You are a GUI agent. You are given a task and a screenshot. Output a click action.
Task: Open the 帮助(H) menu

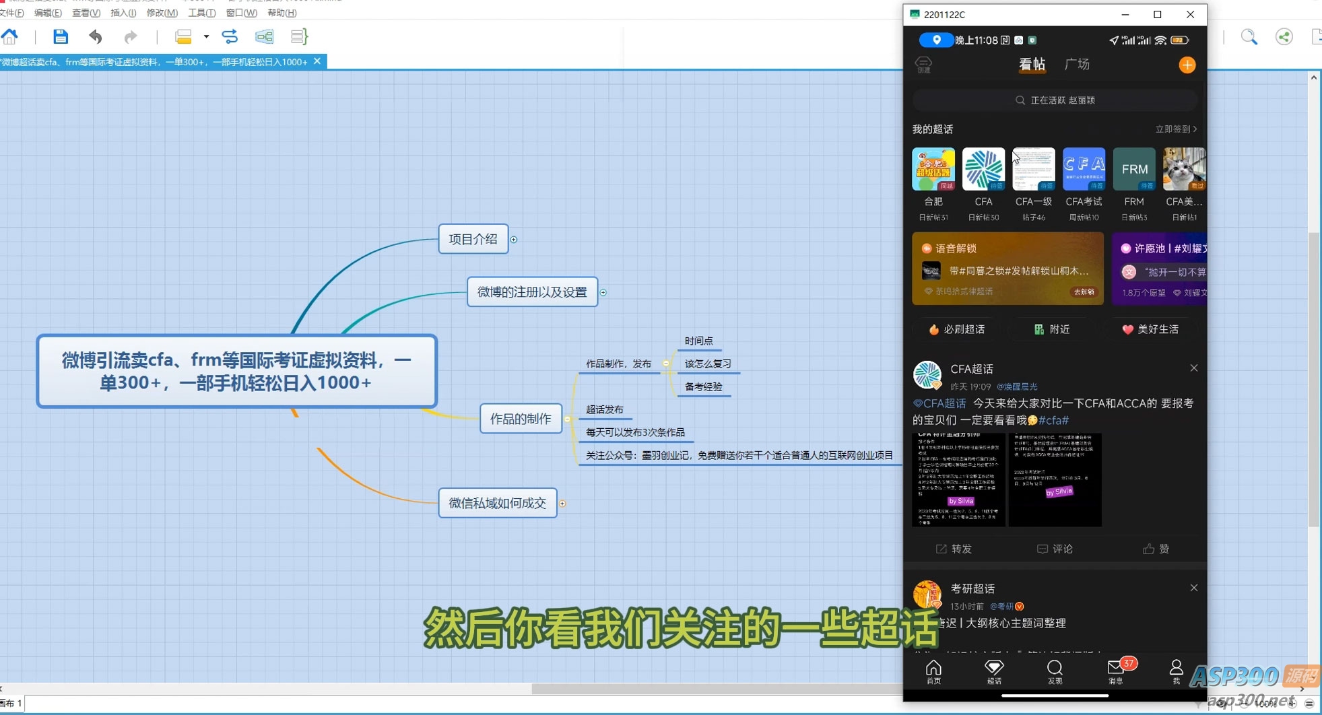282,13
